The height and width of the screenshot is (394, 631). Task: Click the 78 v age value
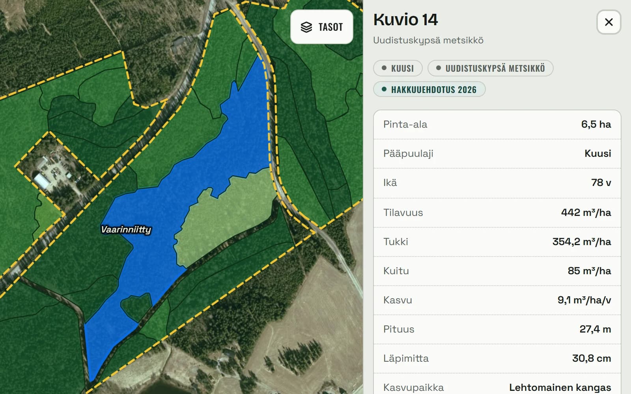pyautogui.click(x=601, y=183)
